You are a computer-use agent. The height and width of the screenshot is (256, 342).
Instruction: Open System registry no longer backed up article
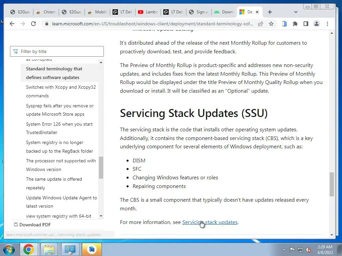[x=59, y=147]
